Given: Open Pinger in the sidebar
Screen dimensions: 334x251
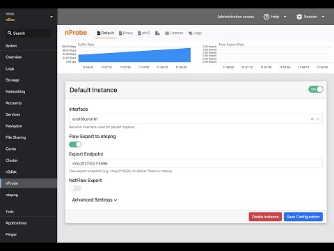Looking at the screenshot, I should (x=29, y=234).
